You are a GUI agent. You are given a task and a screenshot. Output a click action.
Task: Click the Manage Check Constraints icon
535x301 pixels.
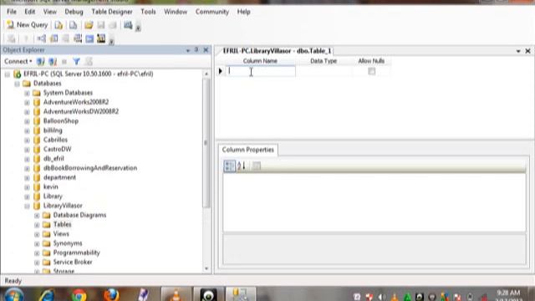click(x=89, y=38)
